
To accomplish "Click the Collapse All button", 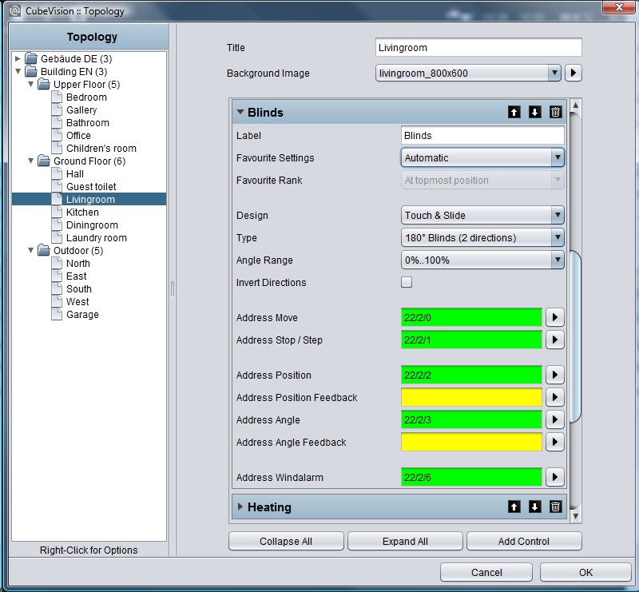I will coord(286,541).
